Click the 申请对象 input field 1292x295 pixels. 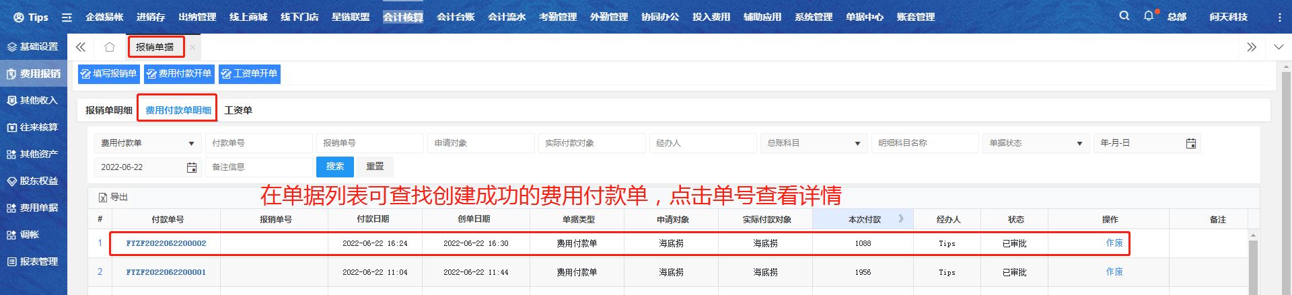click(x=481, y=143)
